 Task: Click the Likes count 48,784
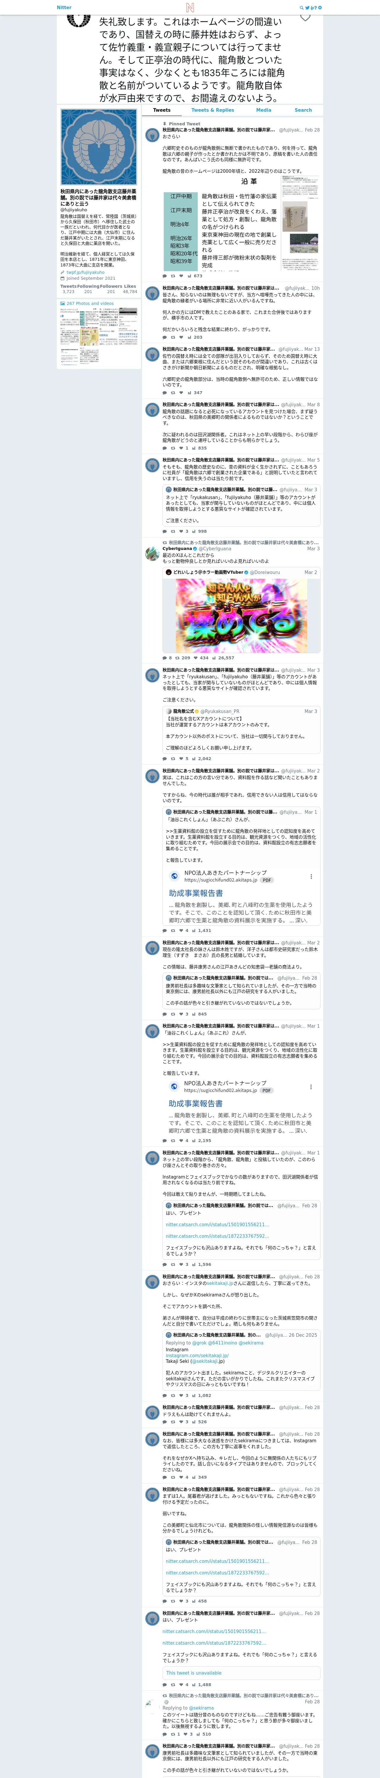[130, 291]
